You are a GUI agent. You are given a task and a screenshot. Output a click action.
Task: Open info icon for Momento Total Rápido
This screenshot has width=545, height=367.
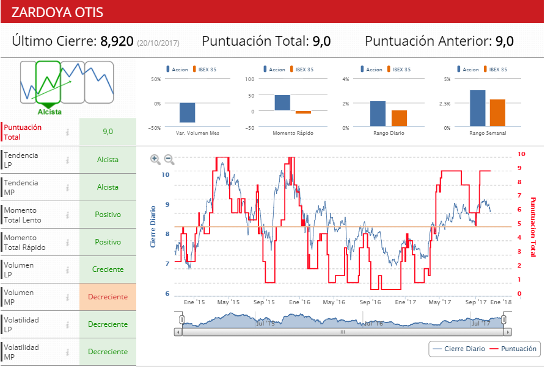68,242
